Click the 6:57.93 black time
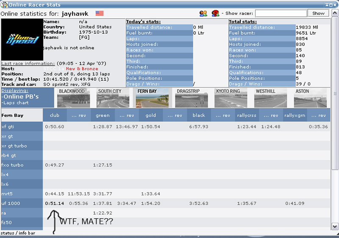 (199, 127)
